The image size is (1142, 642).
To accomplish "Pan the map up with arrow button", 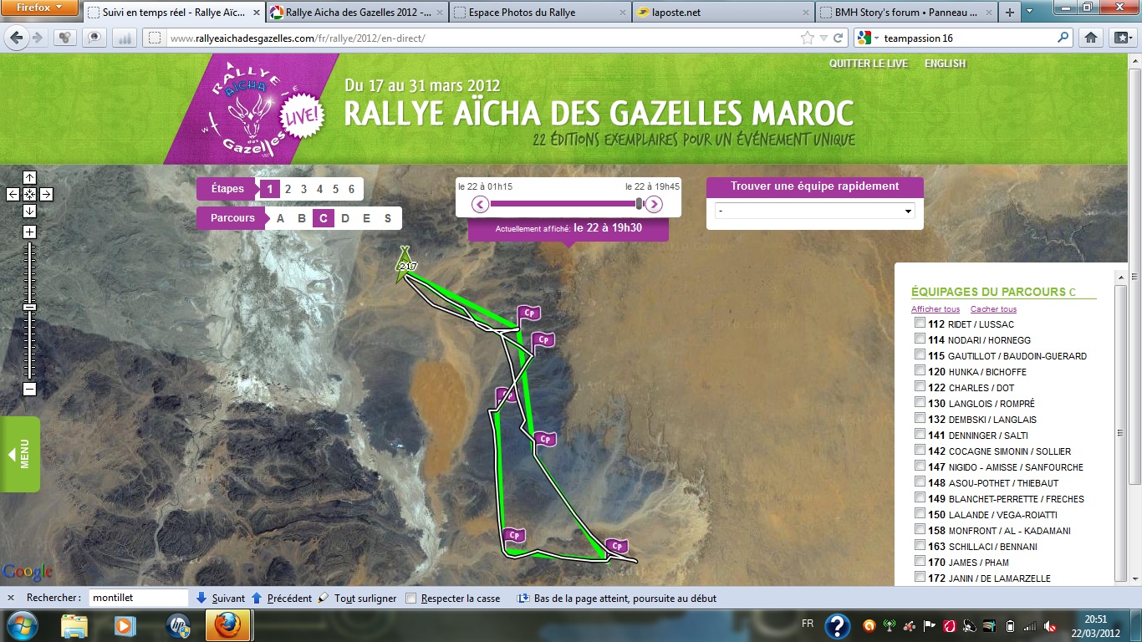I will coord(29,177).
